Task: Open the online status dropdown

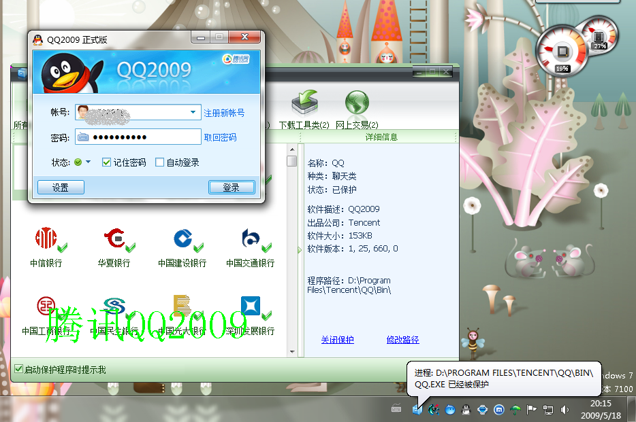Action: tap(88, 162)
